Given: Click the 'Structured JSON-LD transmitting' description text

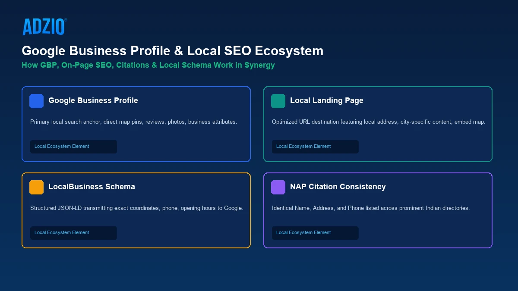Looking at the screenshot, I should click(137, 208).
